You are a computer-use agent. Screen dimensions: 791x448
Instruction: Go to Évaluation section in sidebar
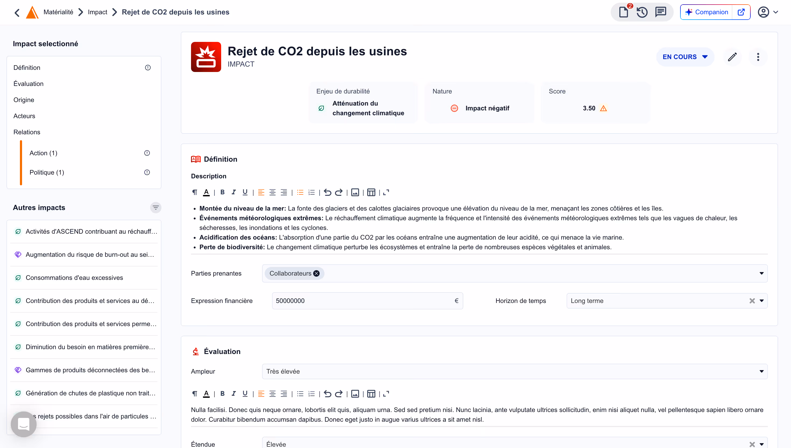(x=28, y=84)
